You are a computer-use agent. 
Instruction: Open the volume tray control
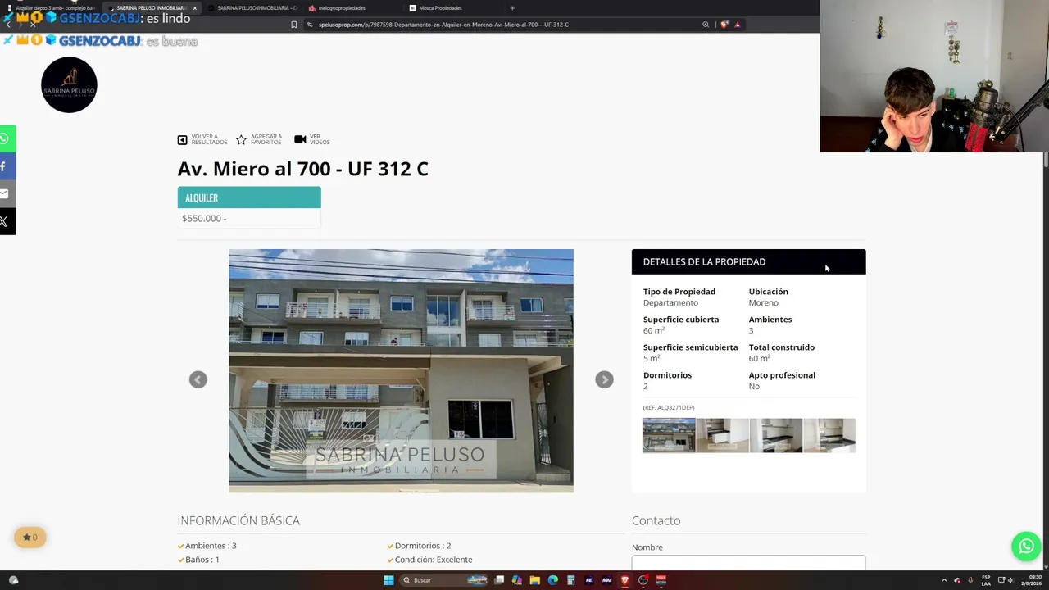click(1011, 580)
